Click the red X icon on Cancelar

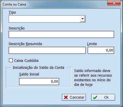pos(66,97)
